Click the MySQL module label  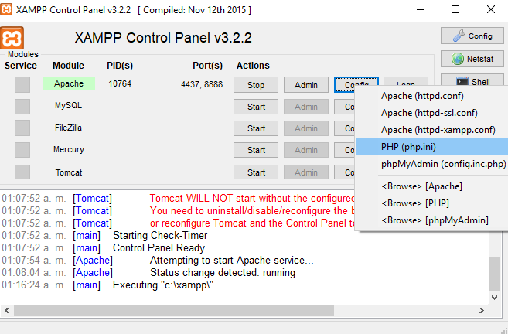click(68, 106)
